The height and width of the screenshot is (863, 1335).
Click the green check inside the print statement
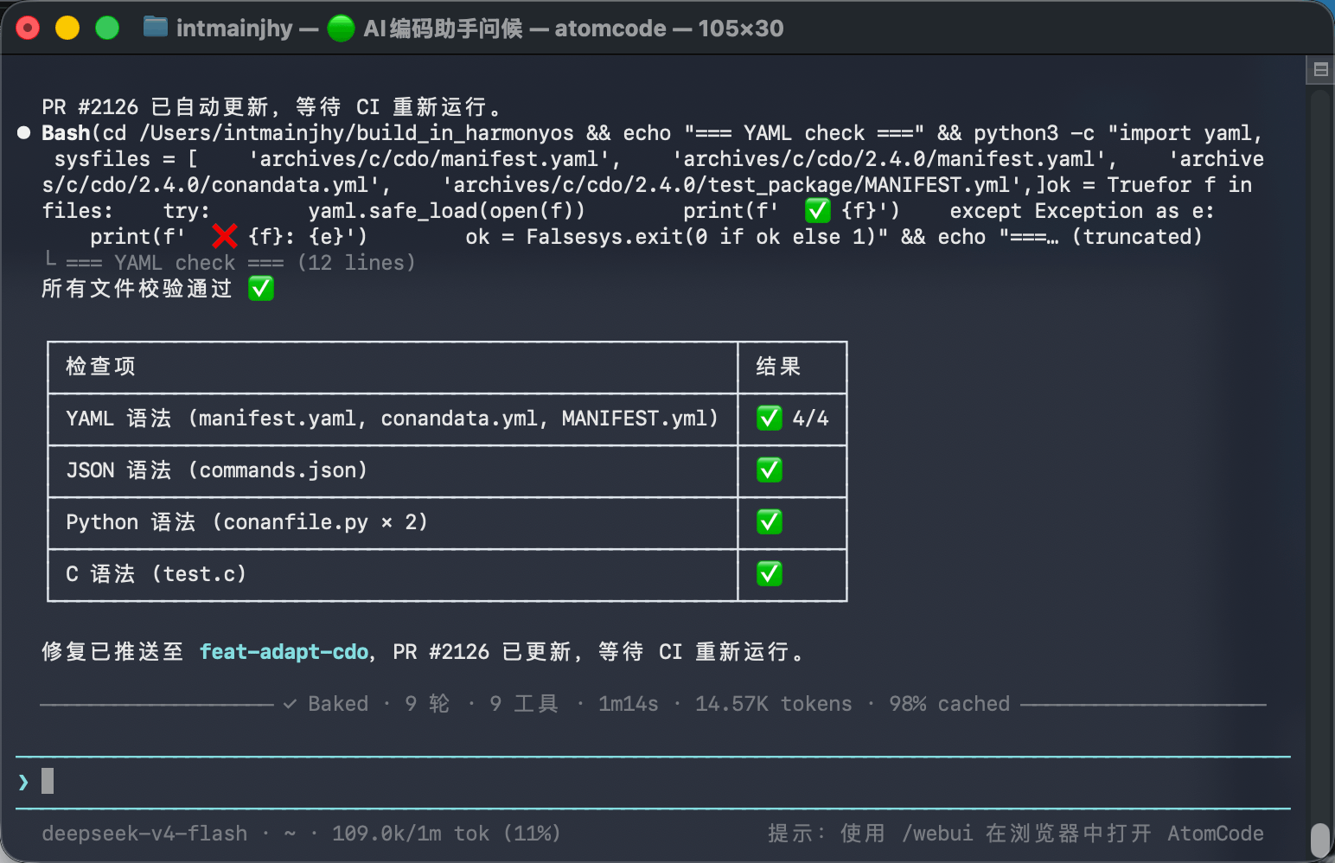(818, 211)
